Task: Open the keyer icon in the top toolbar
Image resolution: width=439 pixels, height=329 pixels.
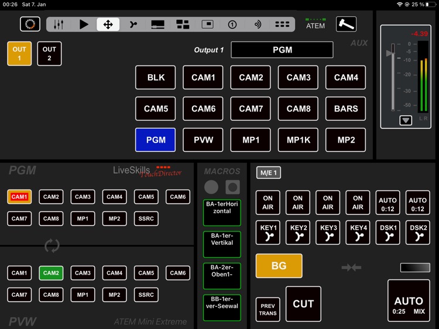Action: coord(133,25)
